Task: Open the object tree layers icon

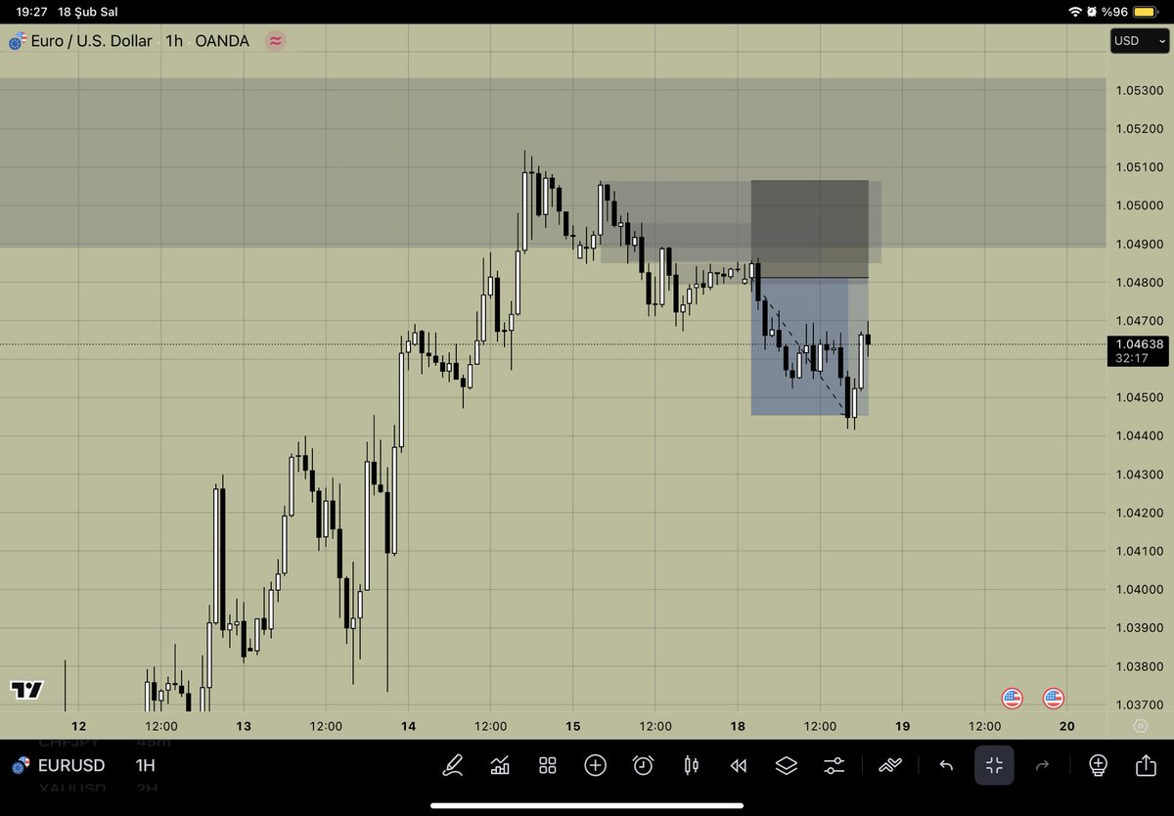Action: point(787,765)
